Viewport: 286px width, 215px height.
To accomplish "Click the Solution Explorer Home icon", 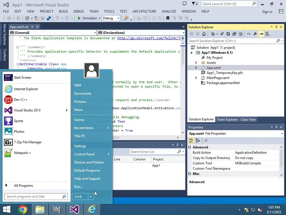I will [204, 34].
